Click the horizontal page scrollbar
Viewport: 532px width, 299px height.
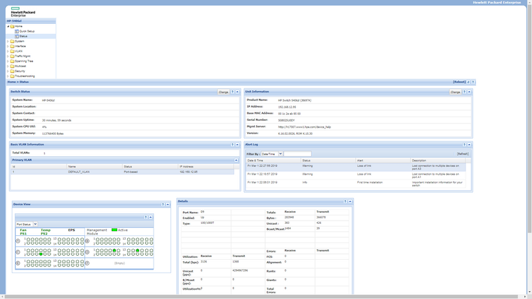coord(263,297)
